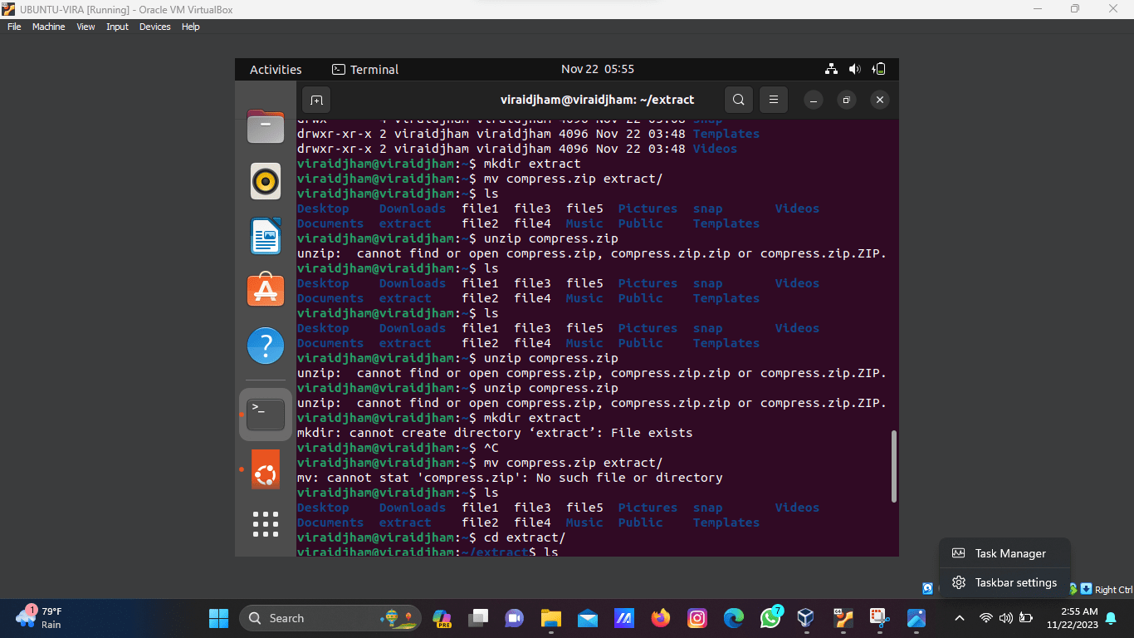Open Photos app from taskbar
This screenshot has width=1134, height=638.
pos(916,618)
